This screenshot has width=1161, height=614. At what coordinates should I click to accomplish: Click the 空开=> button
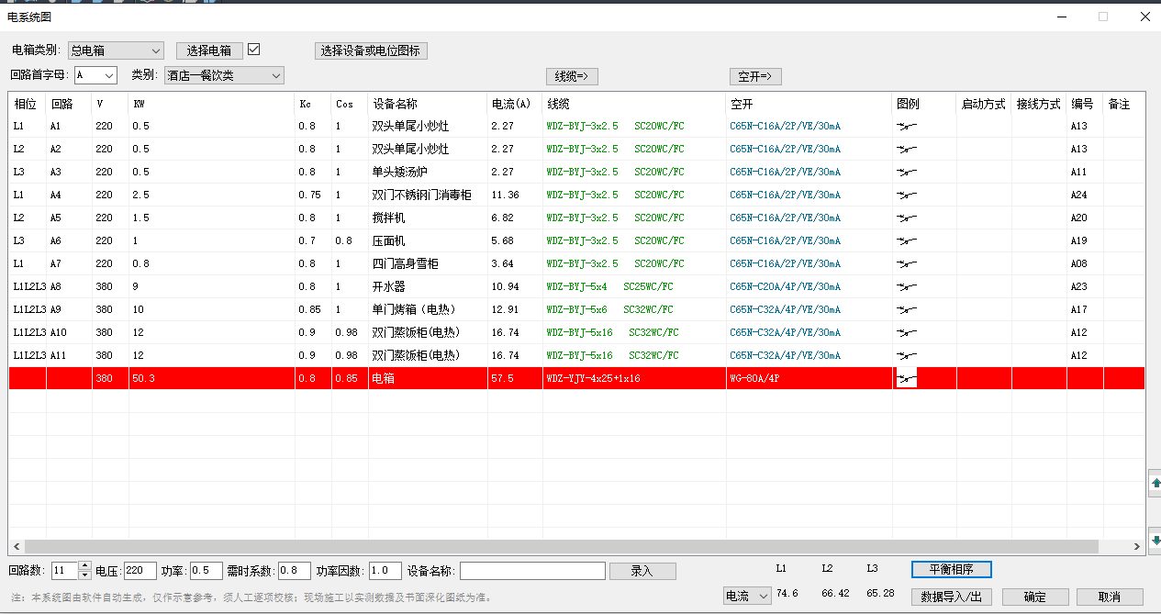pos(755,76)
